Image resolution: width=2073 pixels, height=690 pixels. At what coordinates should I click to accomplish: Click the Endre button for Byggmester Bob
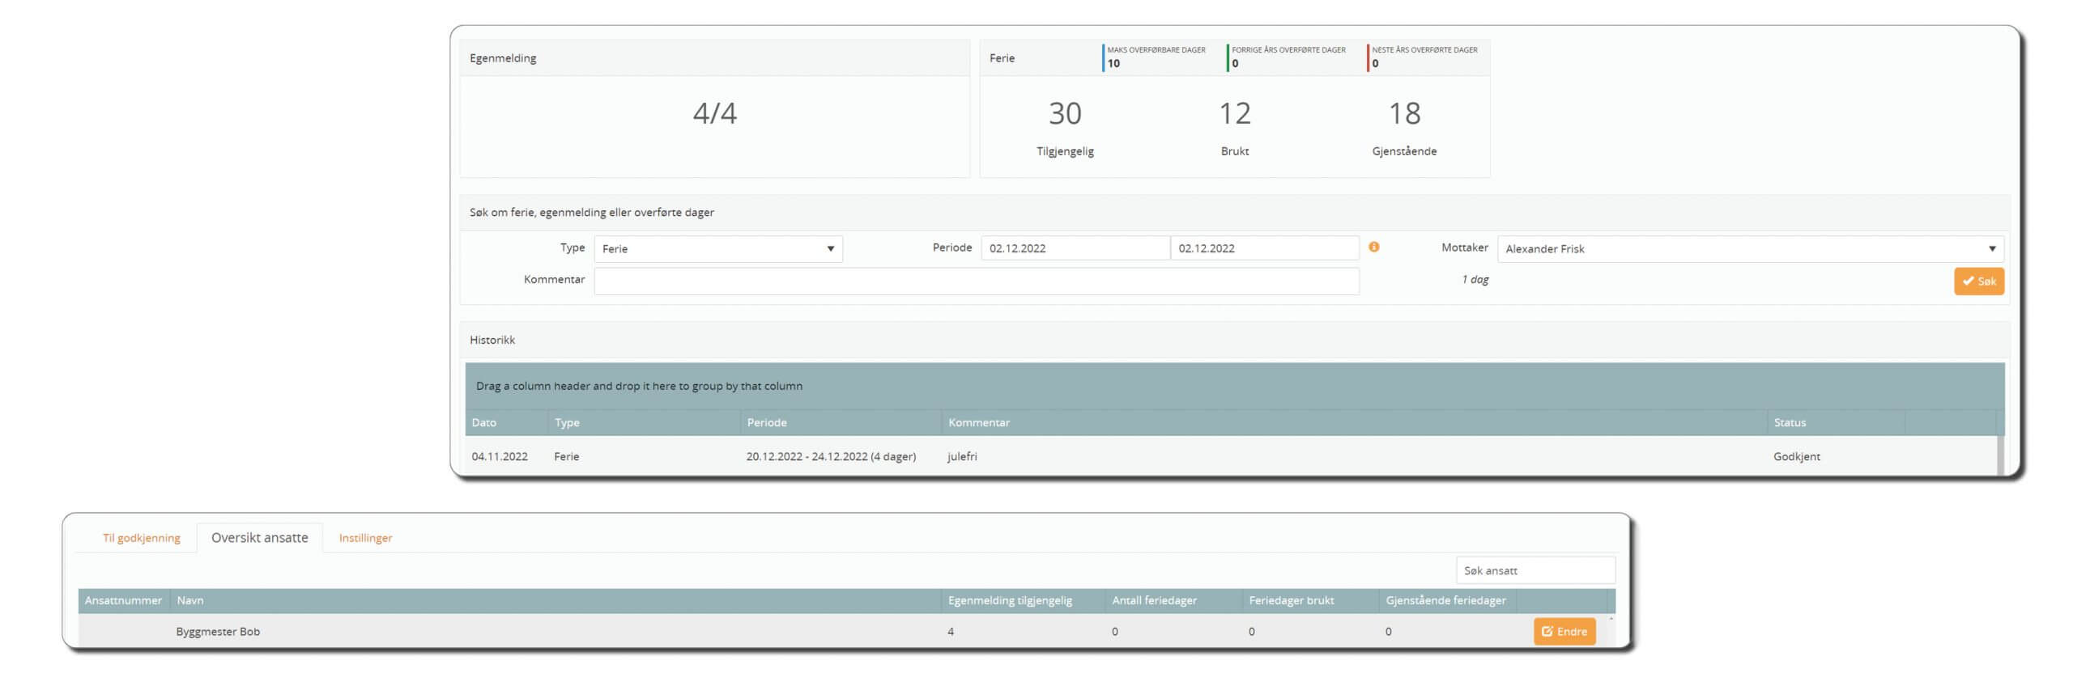pos(1564,632)
